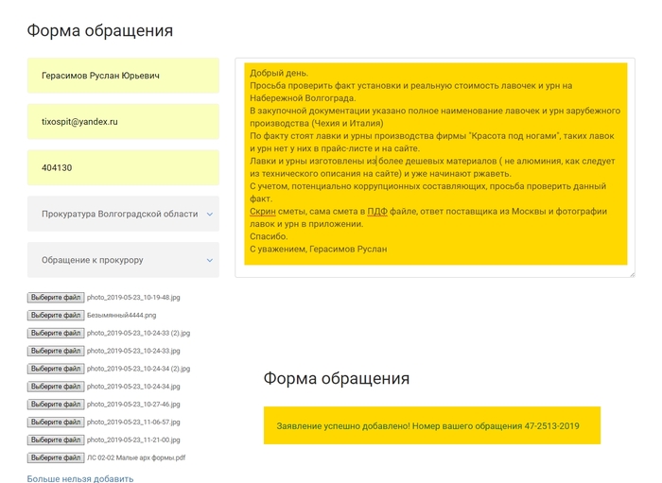Choose file button next to 'ЛС 02-02 Малые арх формы.pdf'
This screenshot has height=483, width=662.
(x=56, y=457)
